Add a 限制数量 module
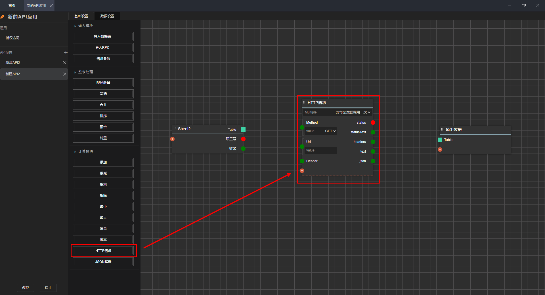The height and width of the screenshot is (295, 545). click(103, 83)
